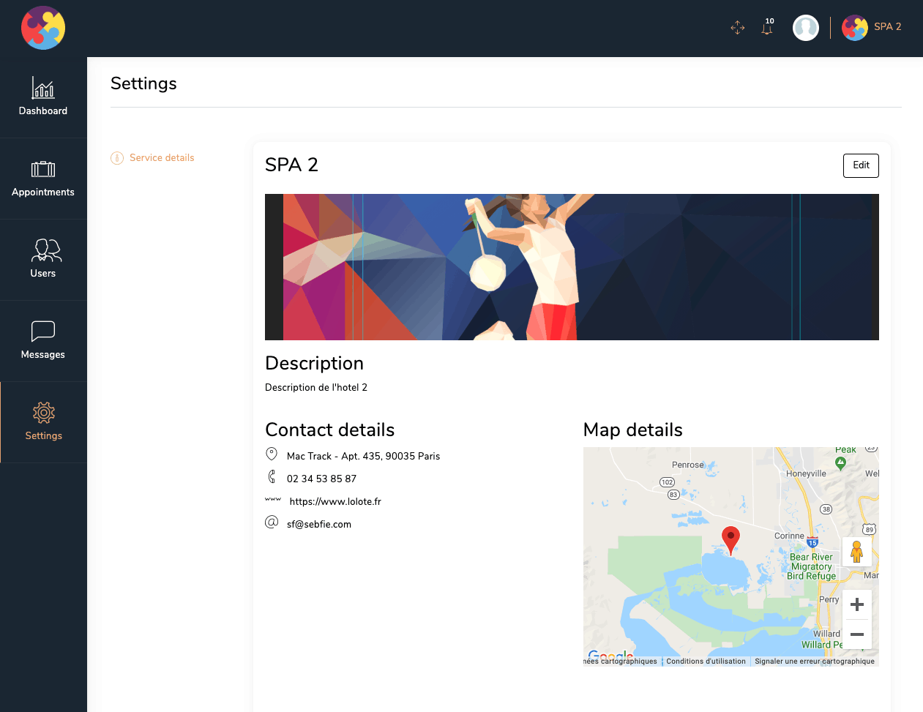
Task: Click the notifications bell with badge 10
Action: [x=768, y=28]
